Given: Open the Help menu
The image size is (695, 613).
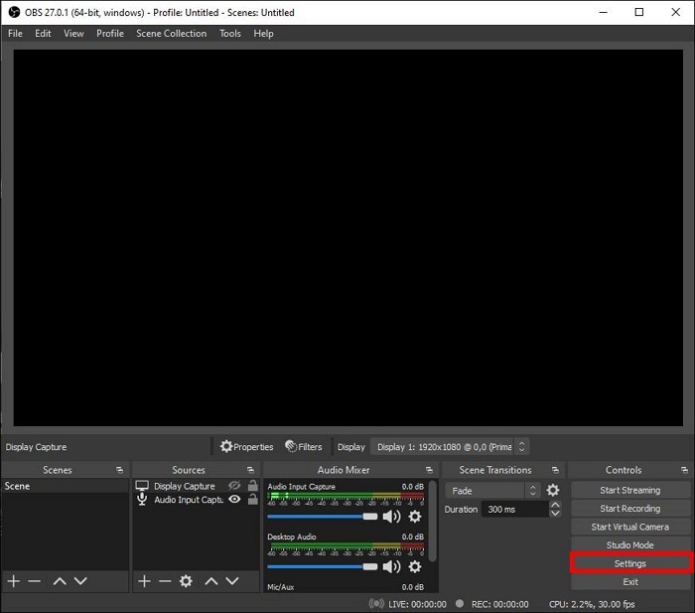Looking at the screenshot, I should tap(263, 33).
